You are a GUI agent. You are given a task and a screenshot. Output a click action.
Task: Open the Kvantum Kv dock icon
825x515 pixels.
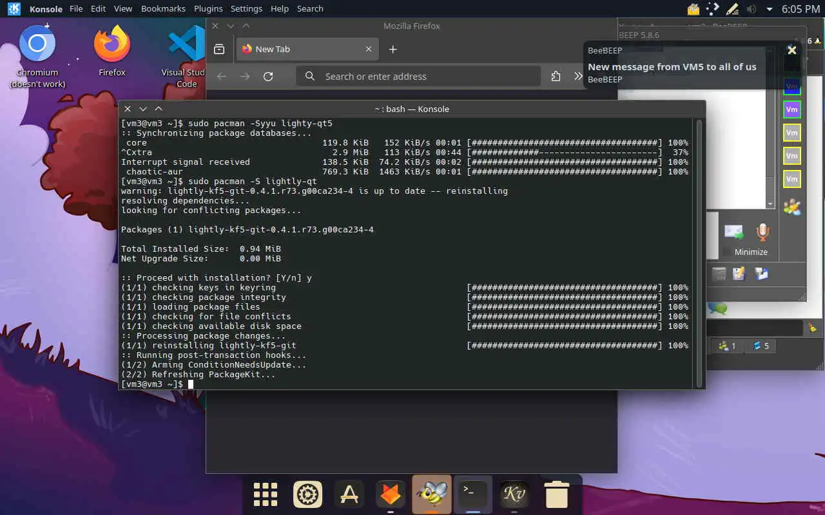514,494
